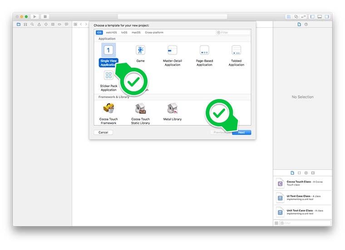Viewport: 345px width, 250px height.
Task: Toggle library grid view icon beside filter
Action: click(276, 223)
